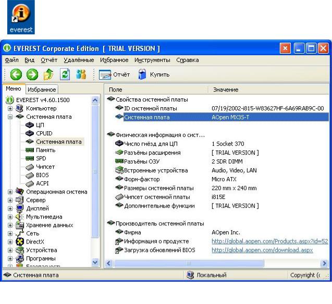332x304 pixels.
Task: Switch to the Избранное tab in left panel
Action: 42,90
